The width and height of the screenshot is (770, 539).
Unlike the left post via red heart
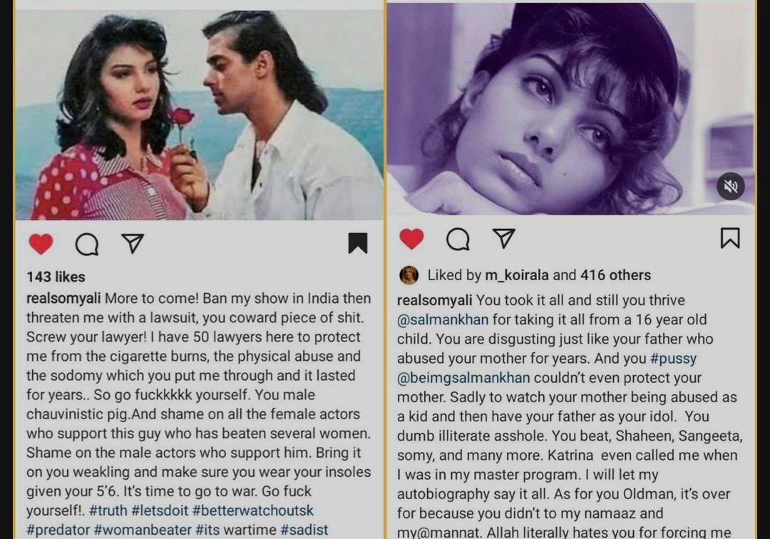[x=41, y=244]
